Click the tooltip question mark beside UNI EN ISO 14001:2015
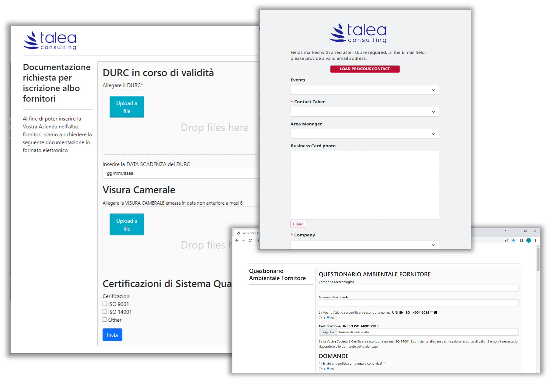The image size is (550, 382). [x=436, y=312]
